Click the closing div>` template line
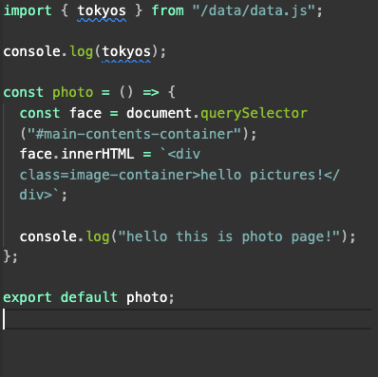The image size is (378, 377). point(44,195)
